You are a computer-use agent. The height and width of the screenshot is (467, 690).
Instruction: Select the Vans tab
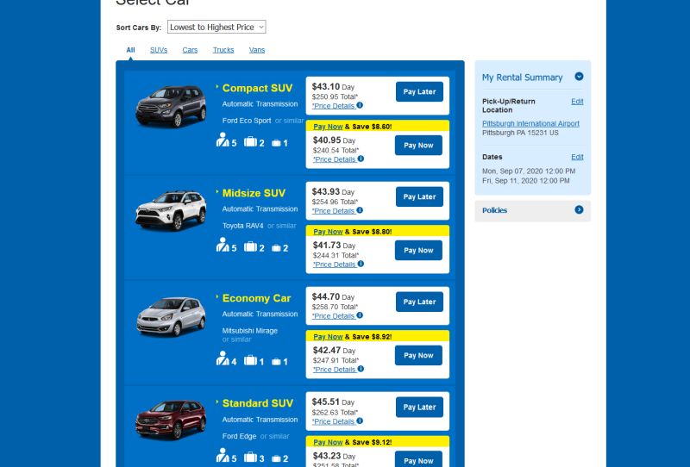(257, 50)
